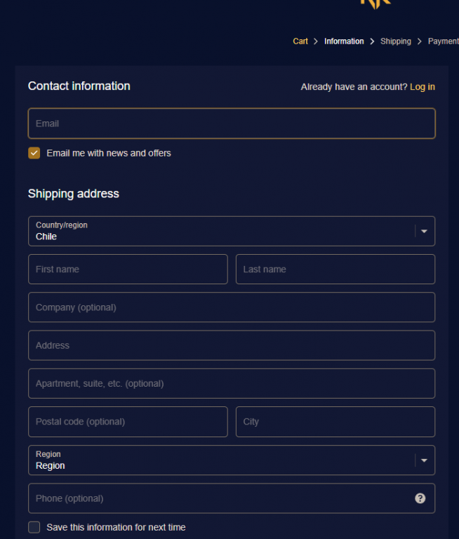
Task: Enable Save this information for next time
Action: [x=34, y=527]
